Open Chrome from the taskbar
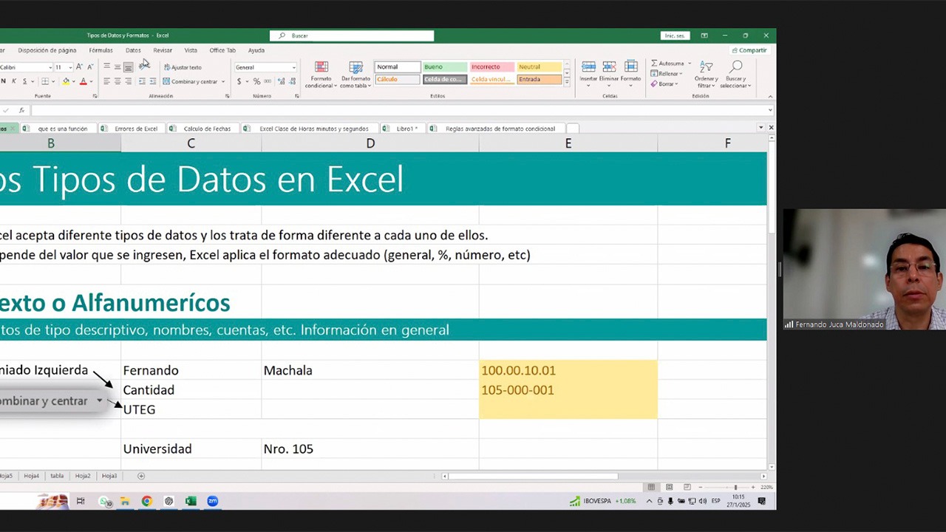 click(147, 501)
